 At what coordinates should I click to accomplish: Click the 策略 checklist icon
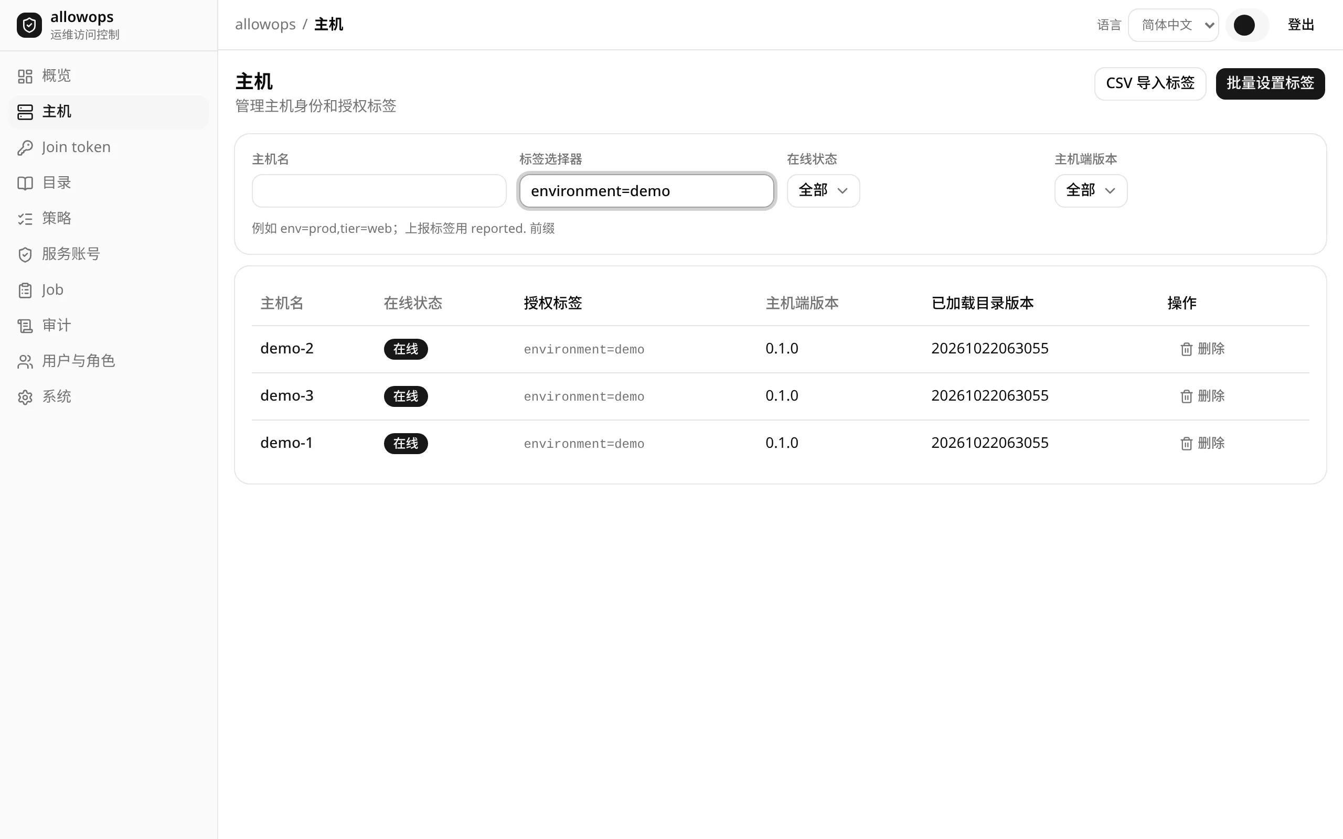point(25,219)
